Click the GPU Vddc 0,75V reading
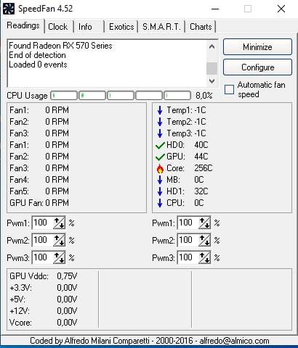The image size is (298, 348). (44, 276)
